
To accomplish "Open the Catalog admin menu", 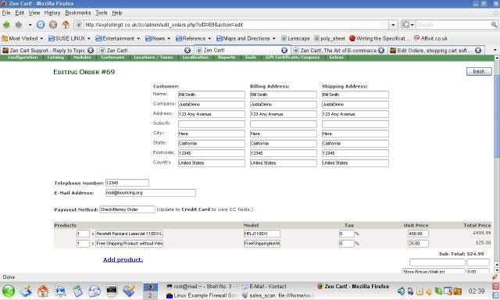I will (55, 57).
